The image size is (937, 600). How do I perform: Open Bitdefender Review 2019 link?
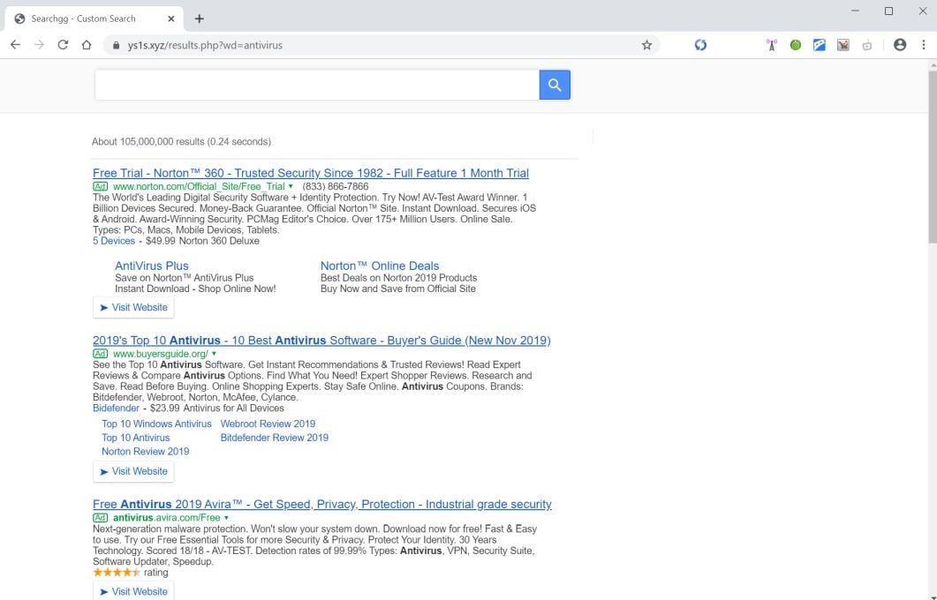tap(275, 438)
